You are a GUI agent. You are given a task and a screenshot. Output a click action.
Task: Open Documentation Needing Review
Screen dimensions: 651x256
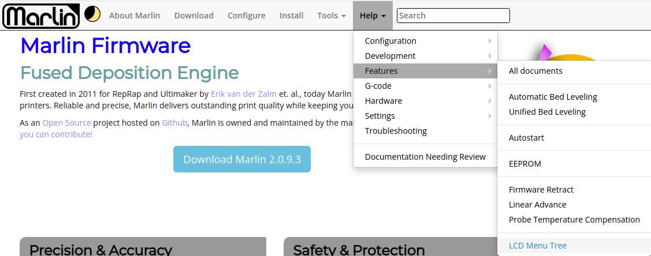tap(425, 157)
